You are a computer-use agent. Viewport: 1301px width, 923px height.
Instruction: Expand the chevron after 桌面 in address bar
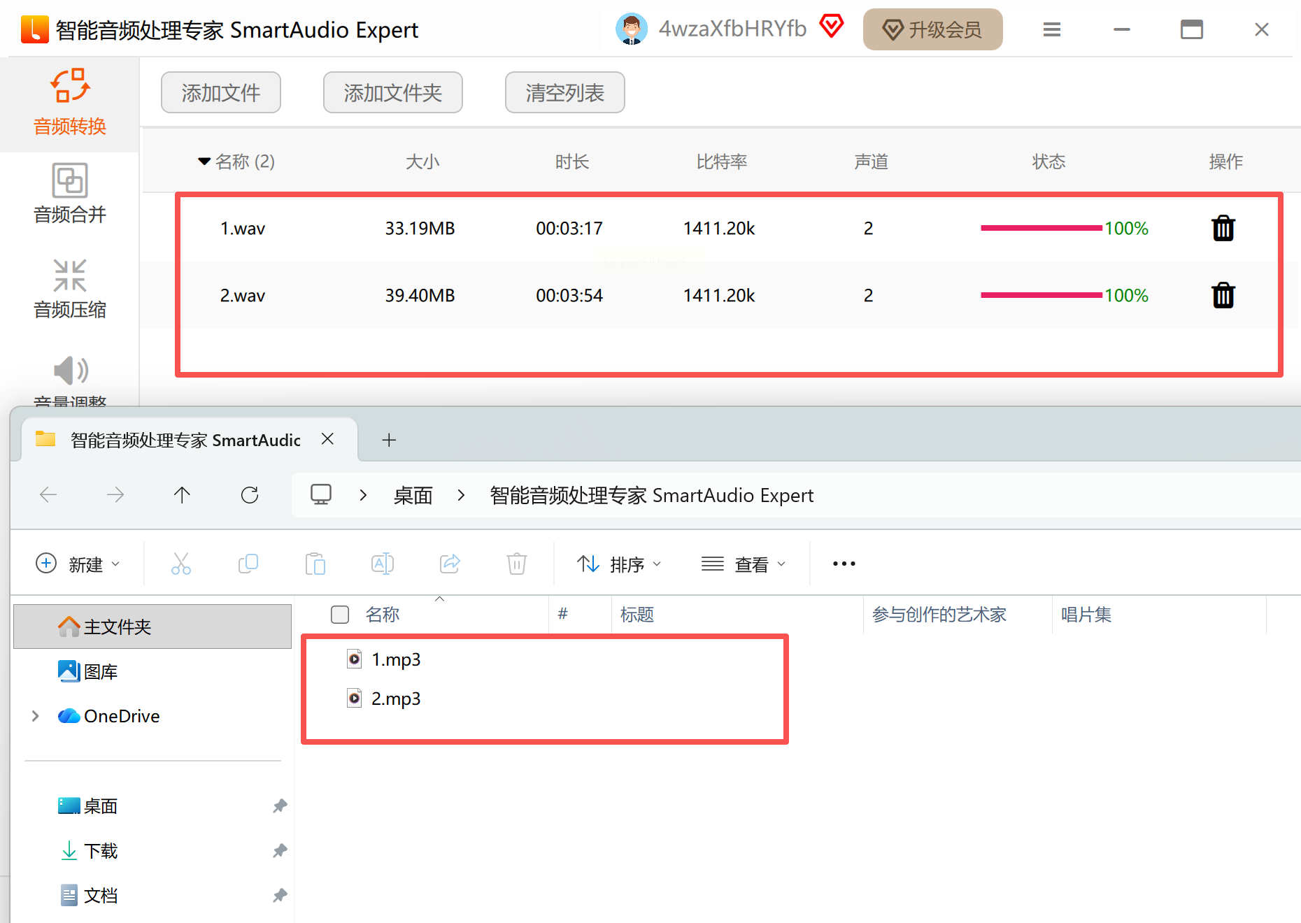(461, 495)
